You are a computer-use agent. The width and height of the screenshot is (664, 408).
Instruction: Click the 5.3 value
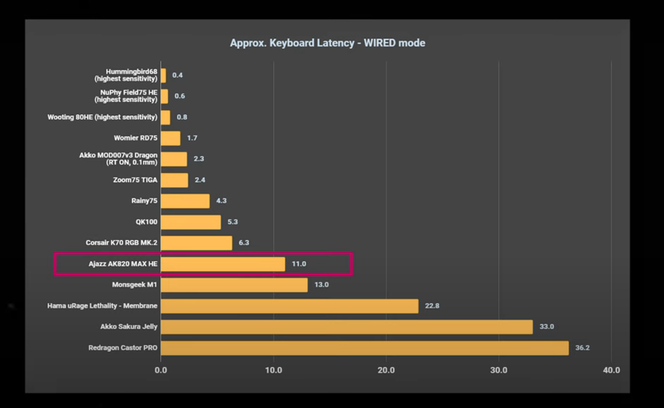click(x=233, y=222)
